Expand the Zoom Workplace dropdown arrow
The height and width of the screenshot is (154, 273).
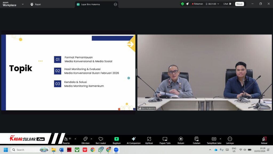pos(23,4)
